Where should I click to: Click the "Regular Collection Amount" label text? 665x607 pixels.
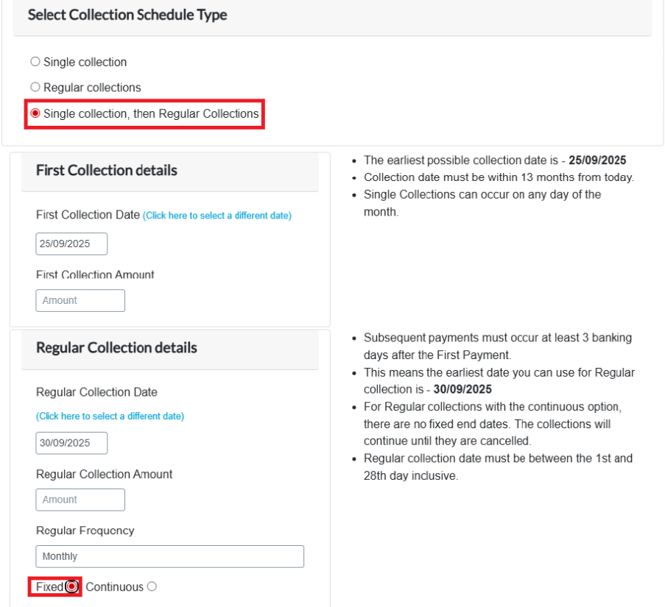pyautogui.click(x=104, y=475)
